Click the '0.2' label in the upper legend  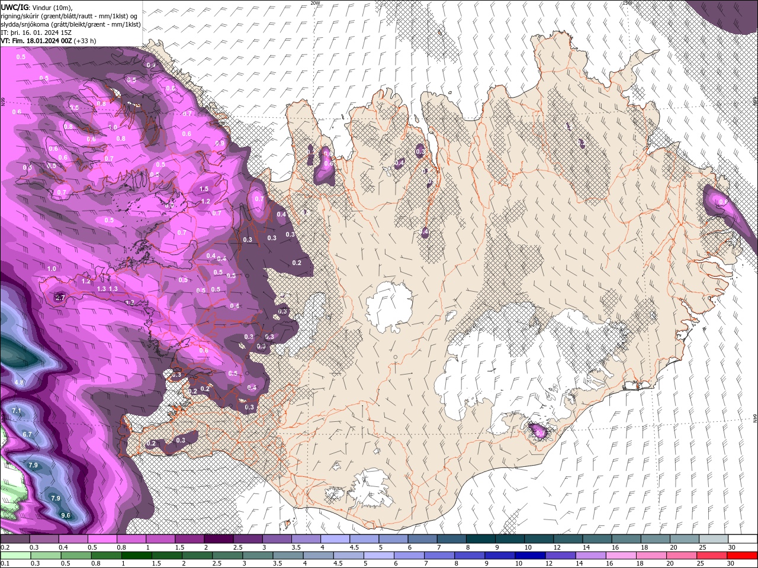pos(5,548)
